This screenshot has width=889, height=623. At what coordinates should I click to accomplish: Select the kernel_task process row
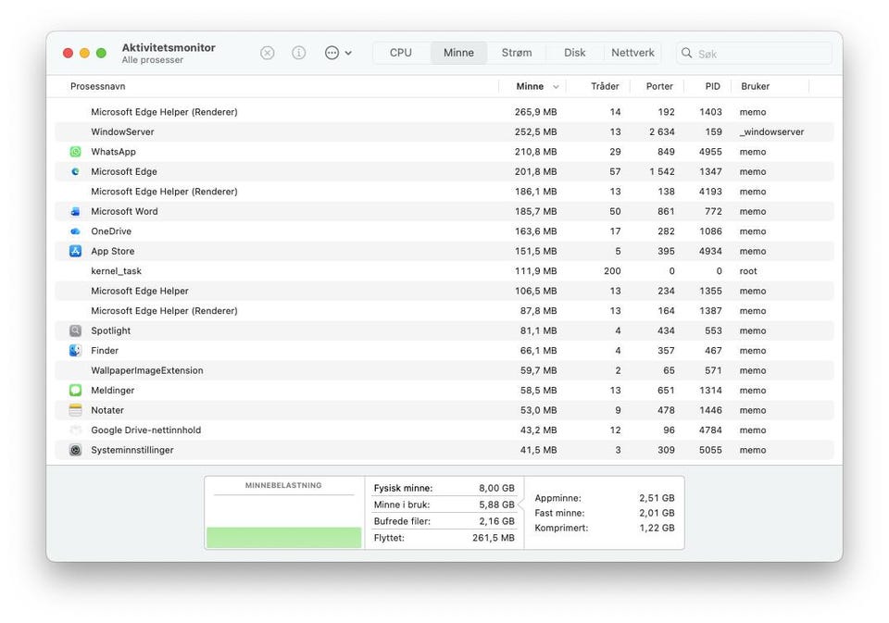(x=444, y=271)
